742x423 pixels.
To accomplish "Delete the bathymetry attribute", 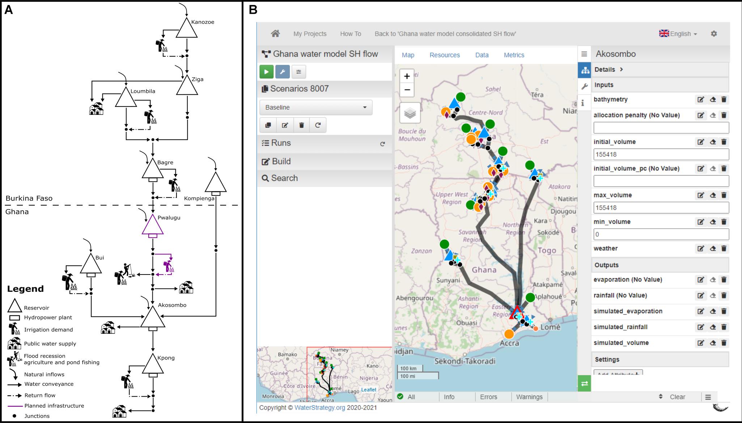I will pyautogui.click(x=724, y=100).
